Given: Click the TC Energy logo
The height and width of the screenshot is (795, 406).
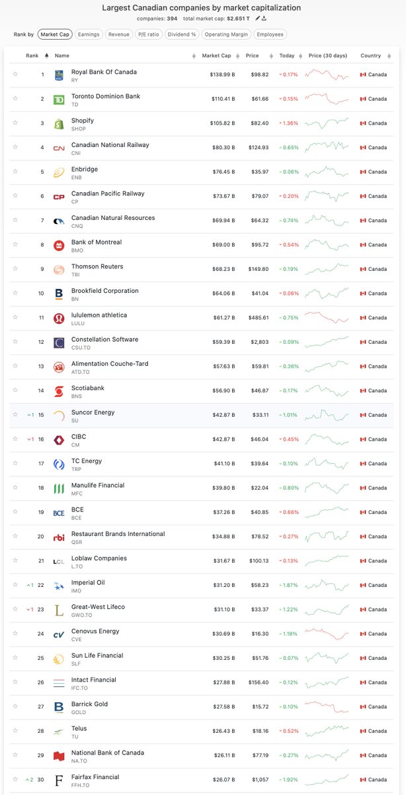Looking at the screenshot, I should click(x=58, y=464).
